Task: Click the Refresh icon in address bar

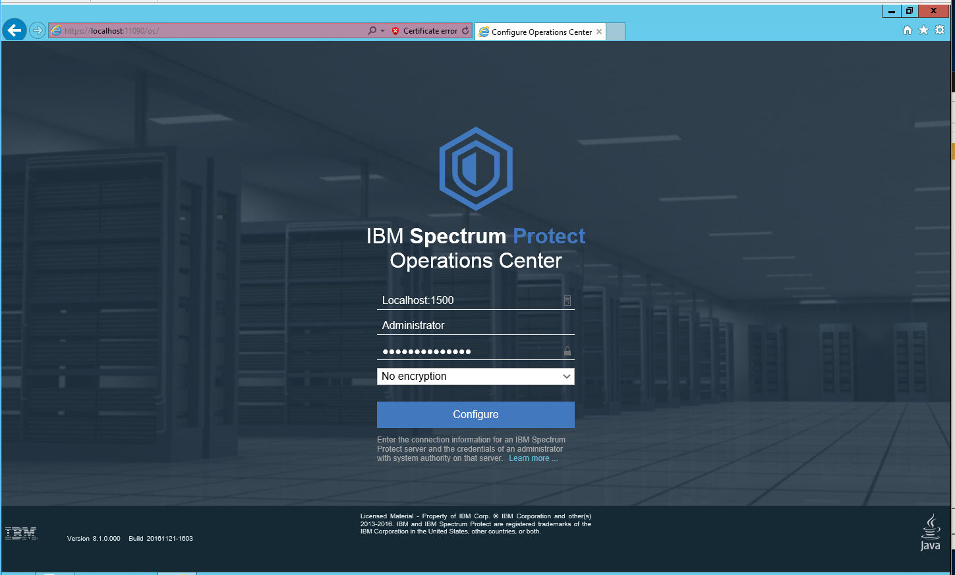Action: point(465,31)
